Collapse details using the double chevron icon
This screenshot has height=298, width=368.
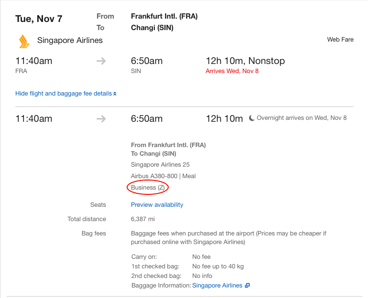(x=115, y=94)
